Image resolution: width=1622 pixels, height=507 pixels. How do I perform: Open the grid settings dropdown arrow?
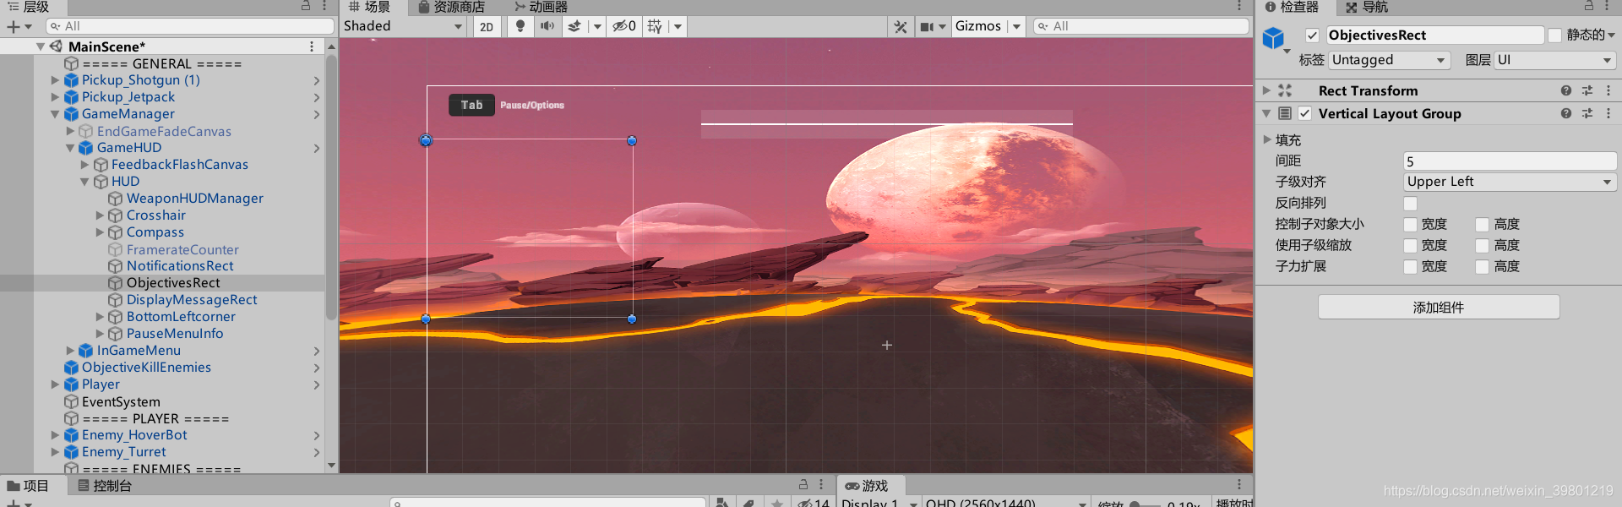pos(678,26)
